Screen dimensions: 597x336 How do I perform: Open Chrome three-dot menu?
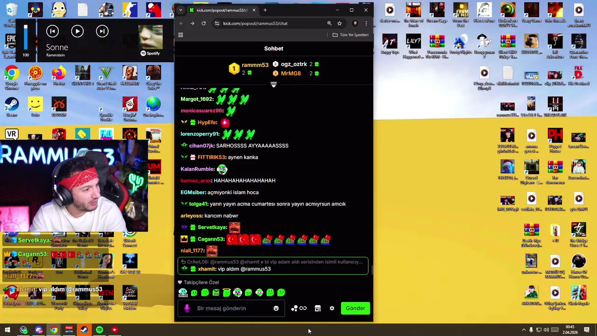366,23
